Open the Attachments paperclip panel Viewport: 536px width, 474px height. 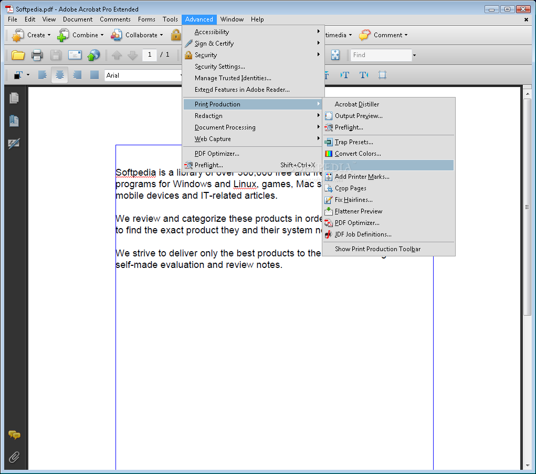click(14, 457)
